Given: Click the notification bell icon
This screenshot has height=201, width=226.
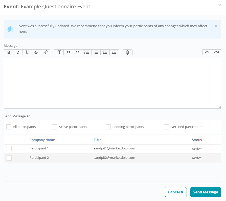Looking at the screenshot, I should coord(10,29).
